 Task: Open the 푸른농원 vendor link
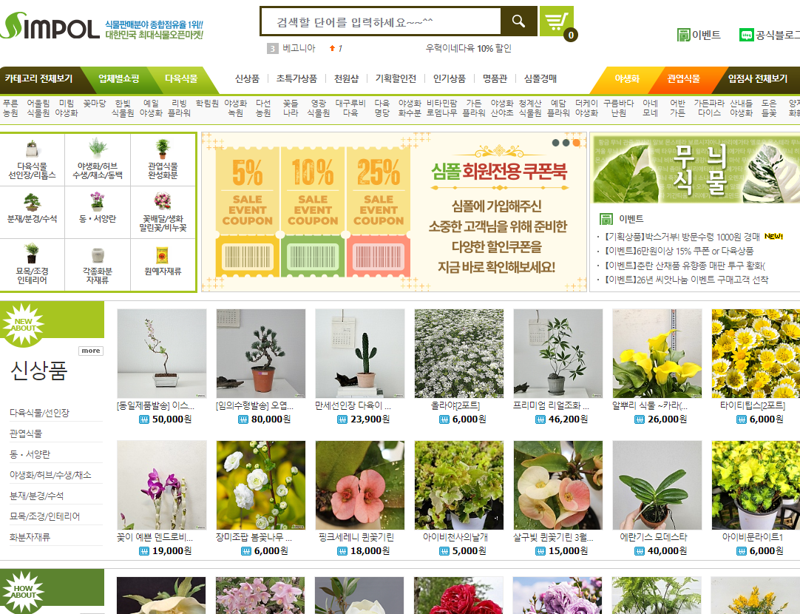click(10, 108)
